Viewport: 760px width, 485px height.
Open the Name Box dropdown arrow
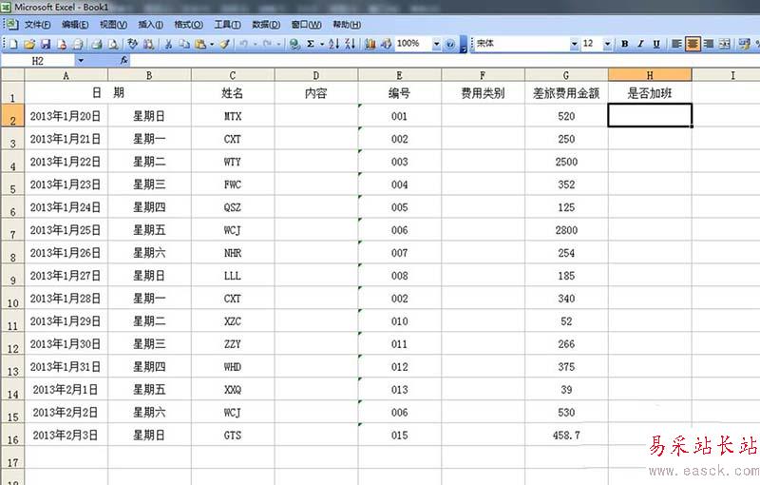tap(81, 61)
